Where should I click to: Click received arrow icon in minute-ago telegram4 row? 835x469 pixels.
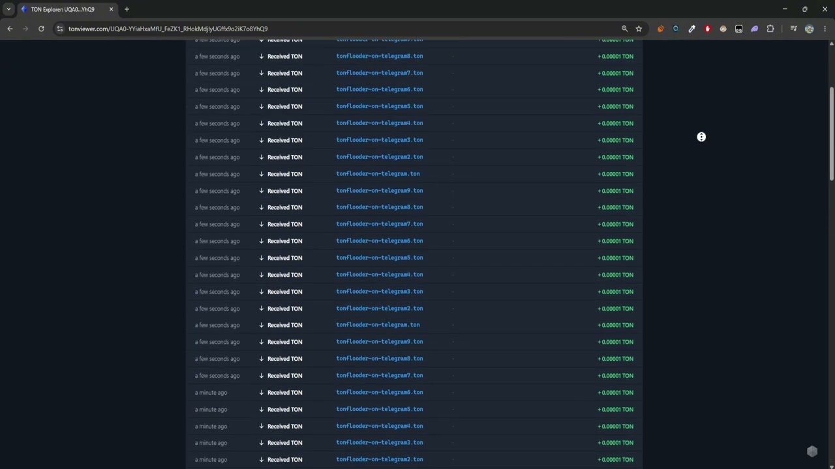[x=262, y=426]
